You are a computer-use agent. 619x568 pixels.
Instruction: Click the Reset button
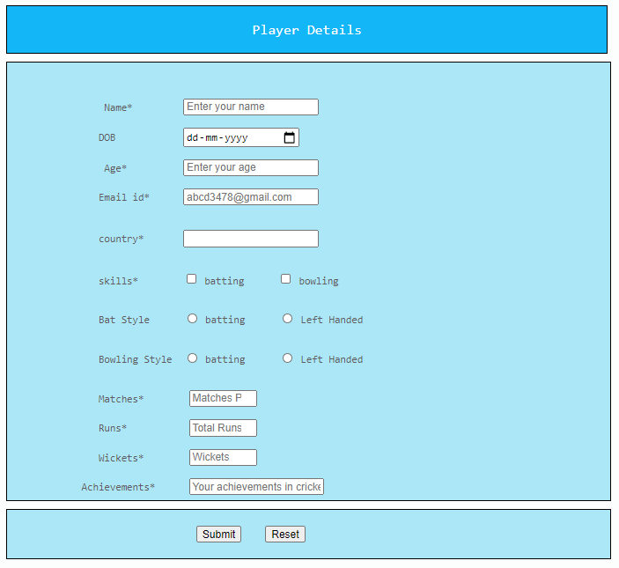(x=285, y=534)
